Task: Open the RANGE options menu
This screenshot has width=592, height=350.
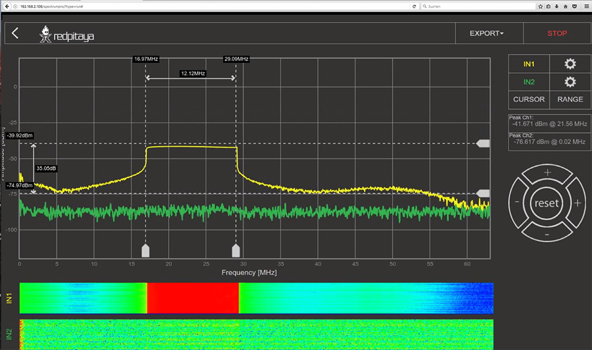Action: click(570, 99)
